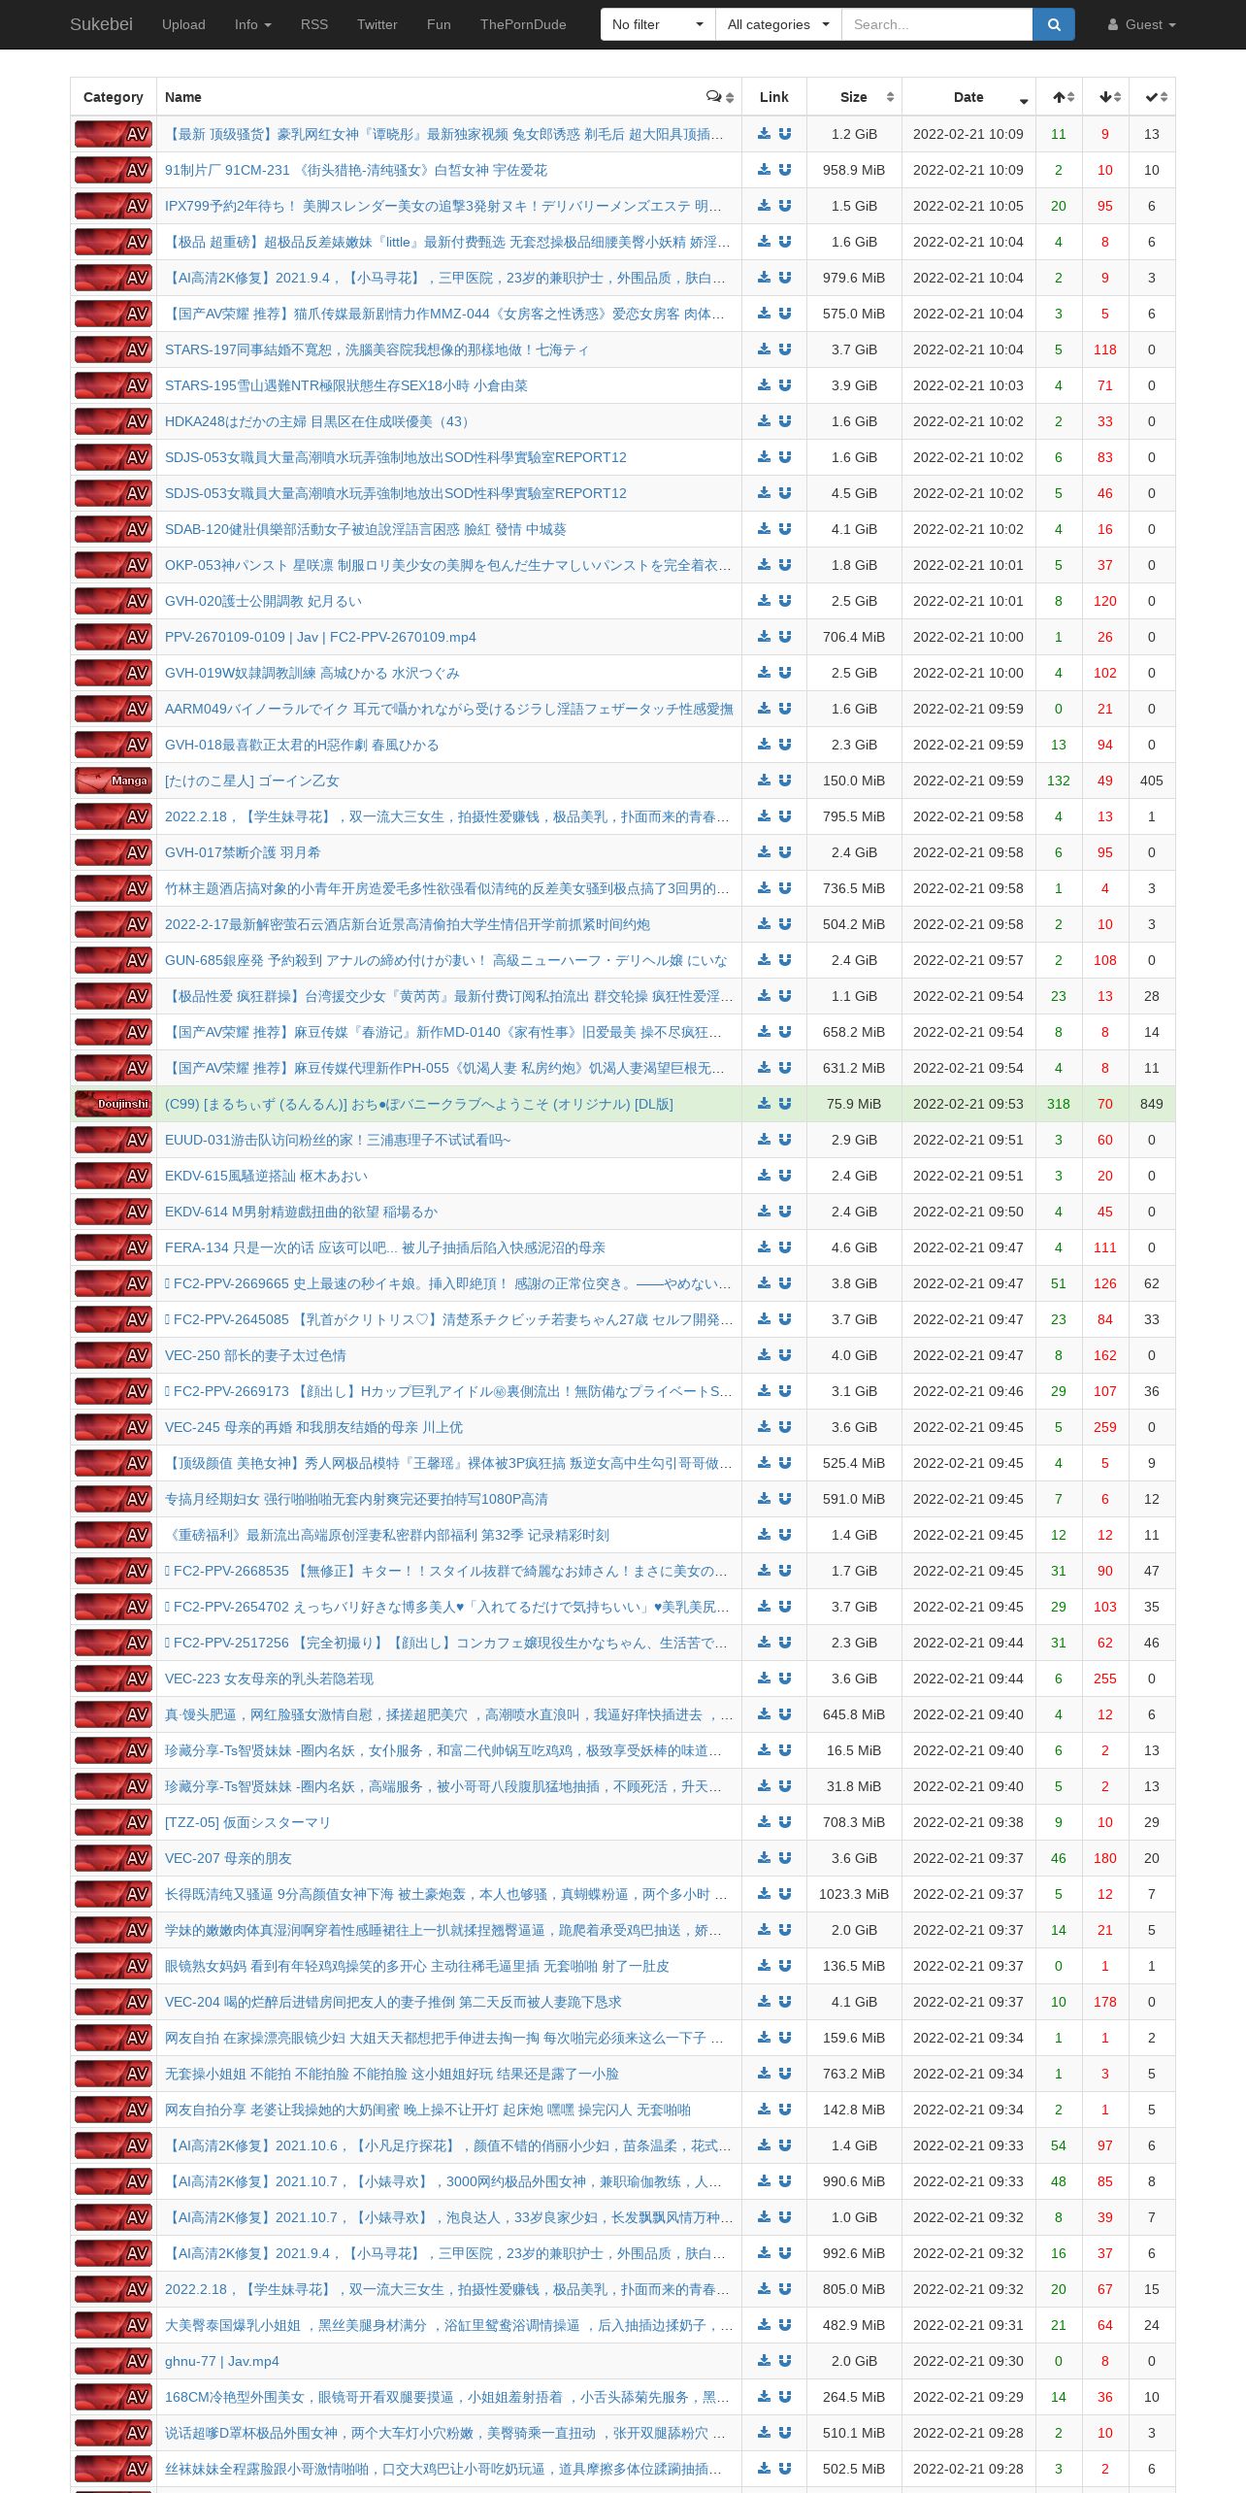The width and height of the screenshot is (1246, 2493).
Task: Open the GVH-017 torrent title link
Action: click(x=243, y=852)
